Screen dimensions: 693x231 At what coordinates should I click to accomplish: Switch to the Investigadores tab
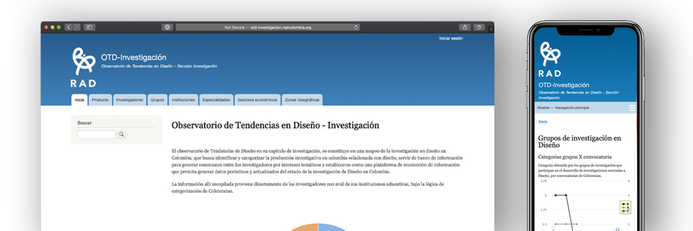point(129,100)
